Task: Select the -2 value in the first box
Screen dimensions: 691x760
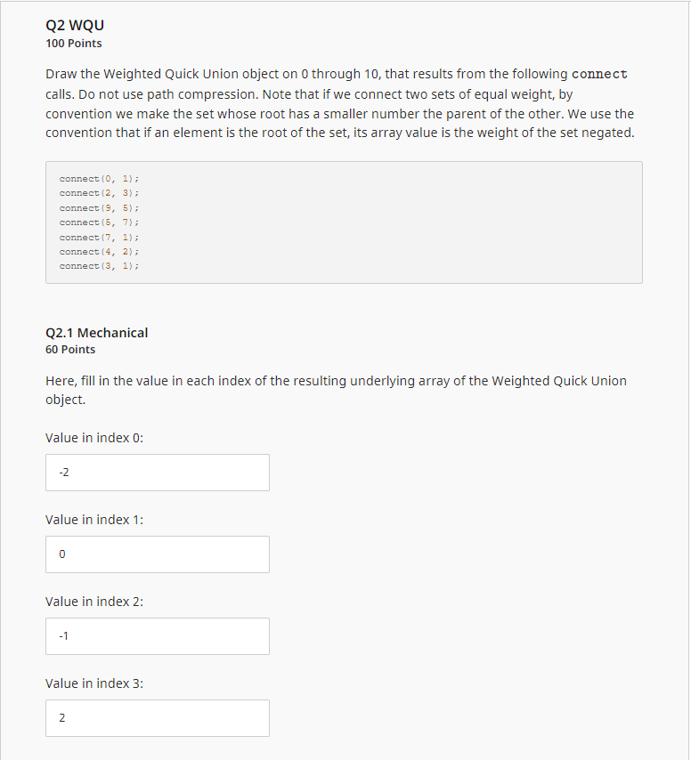Action: pyautogui.click(x=63, y=472)
